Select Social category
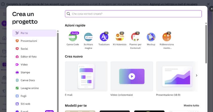 [x=34, y=49]
